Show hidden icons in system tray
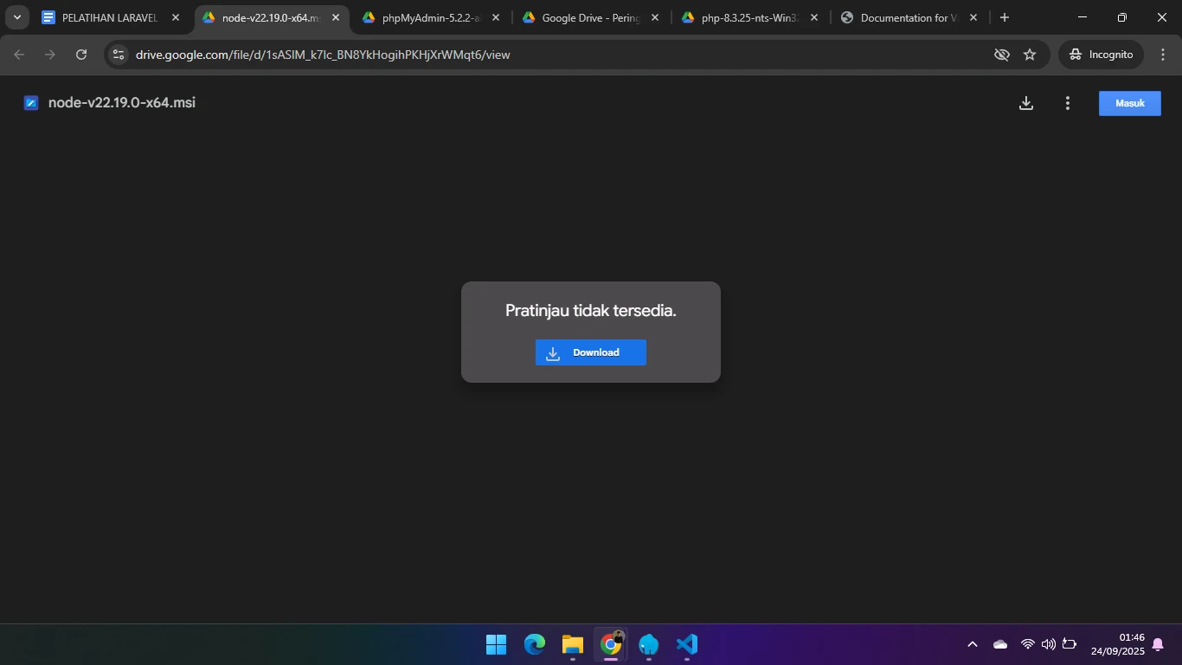This screenshot has width=1182, height=665. 972,644
